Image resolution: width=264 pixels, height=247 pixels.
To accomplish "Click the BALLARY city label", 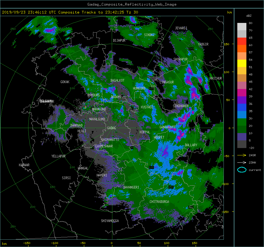I will [191, 145].
